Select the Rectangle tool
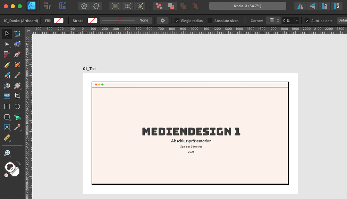This screenshot has height=199, width=347. point(7,106)
